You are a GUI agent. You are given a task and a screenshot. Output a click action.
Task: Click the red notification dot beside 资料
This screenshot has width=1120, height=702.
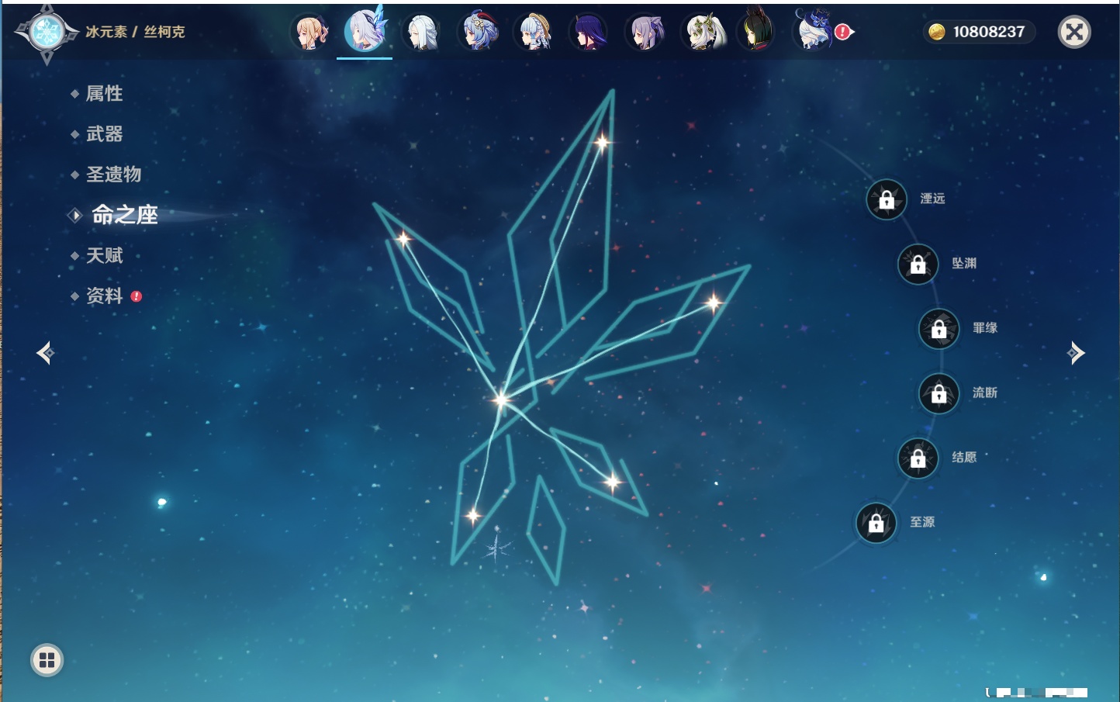[137, 296]
